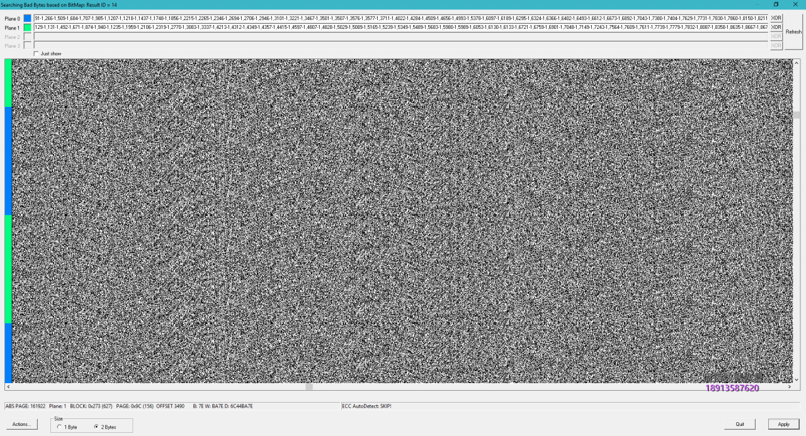Enable the Just show checkbox
806x436 pixels.
tap(36, 53)
